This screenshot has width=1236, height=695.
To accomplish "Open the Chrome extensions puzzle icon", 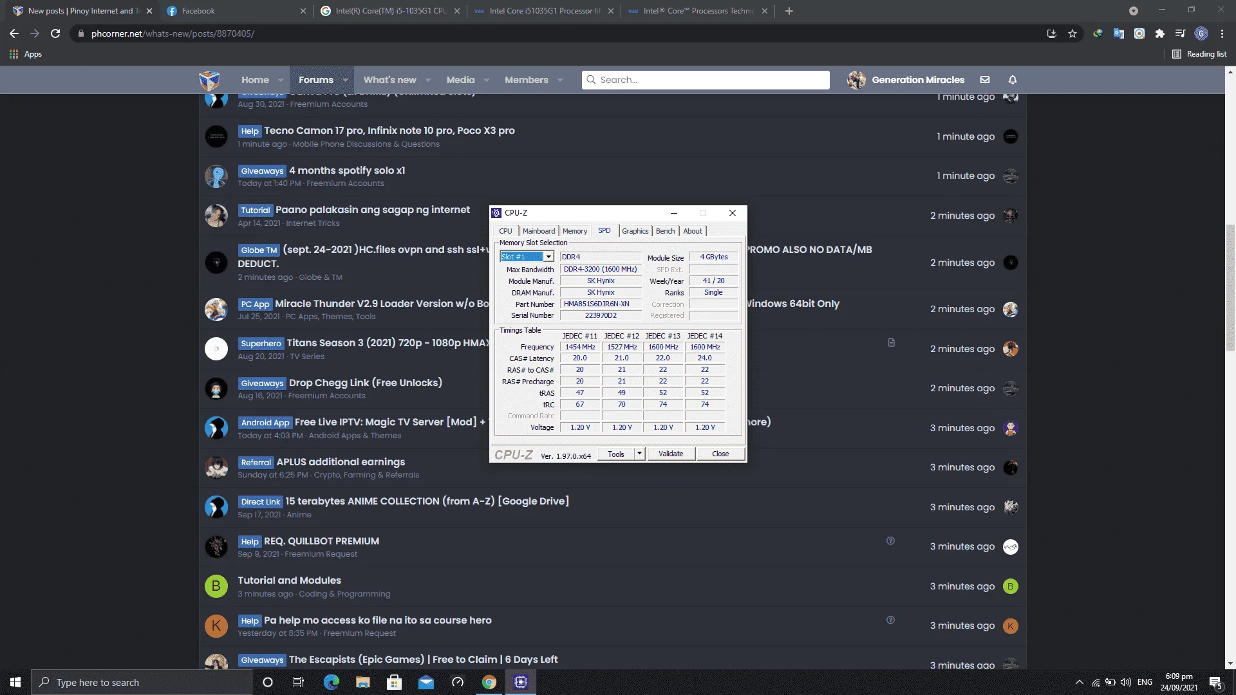I will point(1160,33).
